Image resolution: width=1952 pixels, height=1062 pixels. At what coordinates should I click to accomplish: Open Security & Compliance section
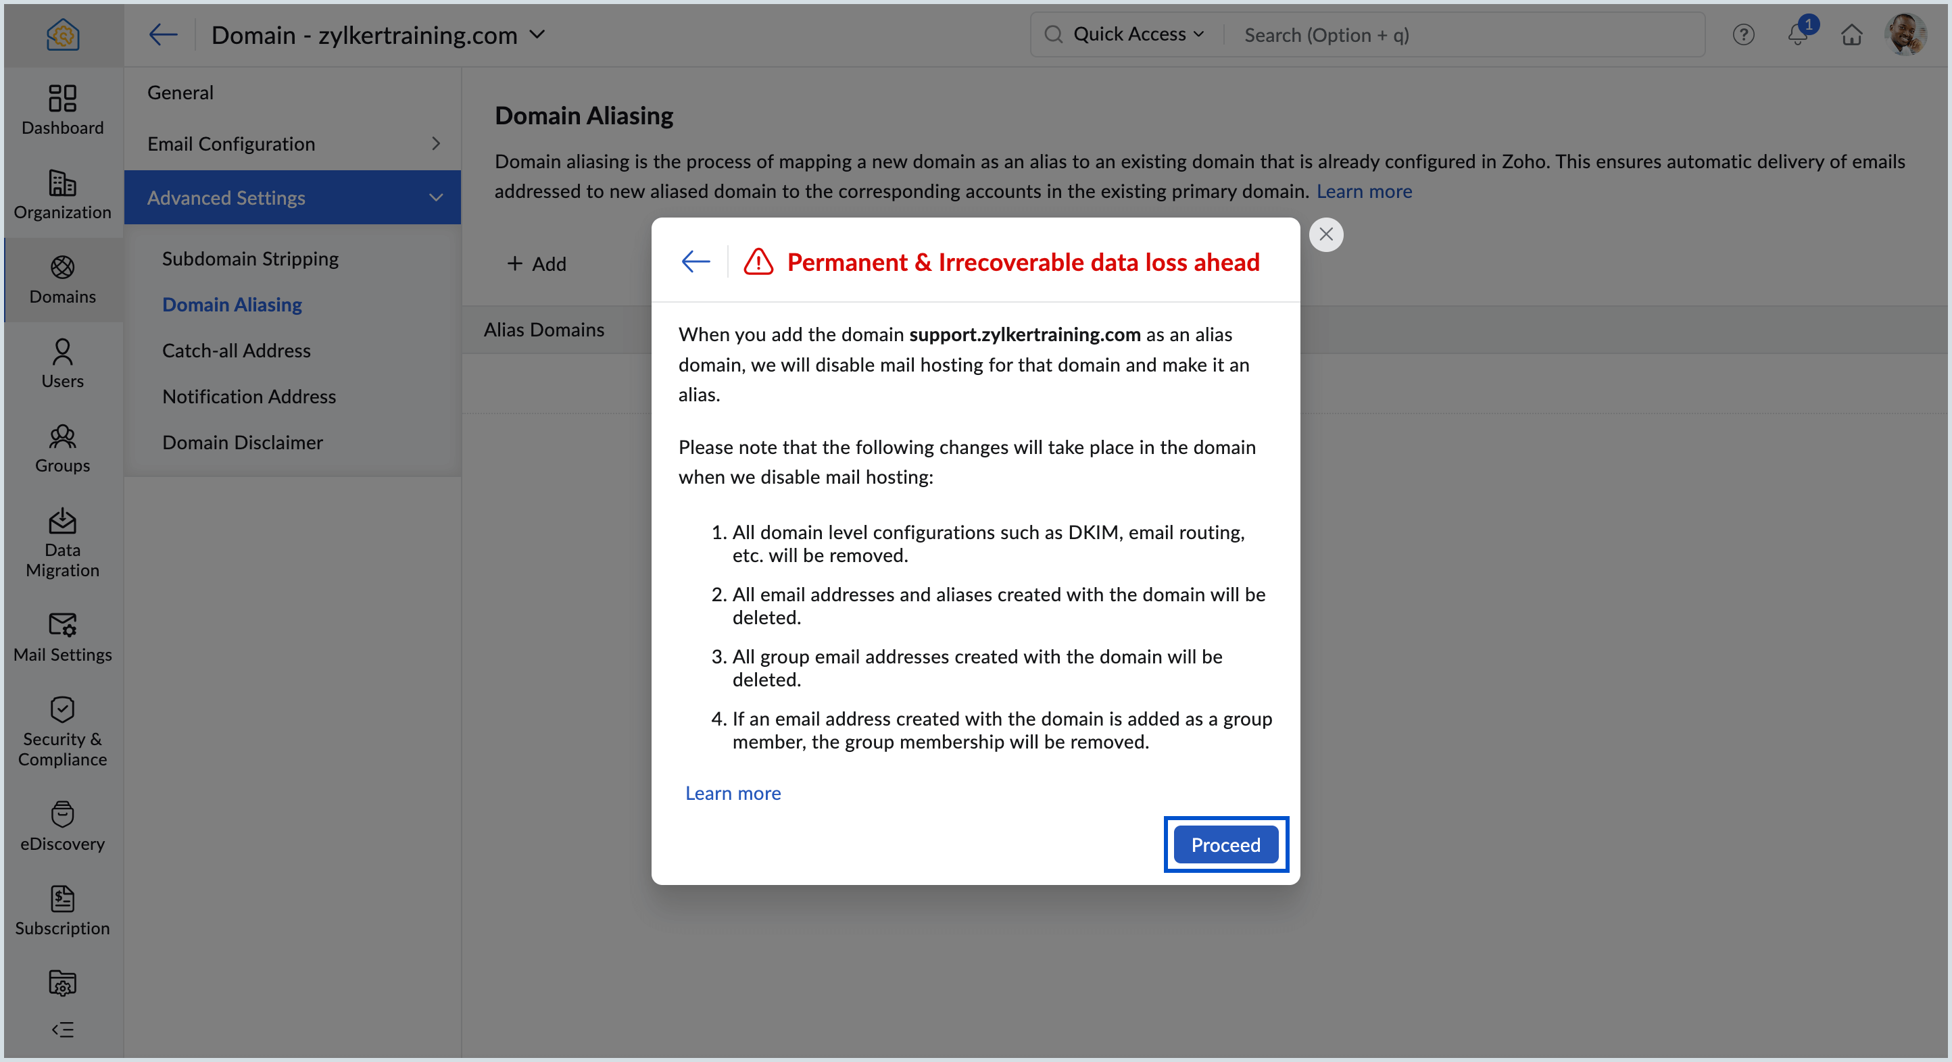tap(62, 731)
